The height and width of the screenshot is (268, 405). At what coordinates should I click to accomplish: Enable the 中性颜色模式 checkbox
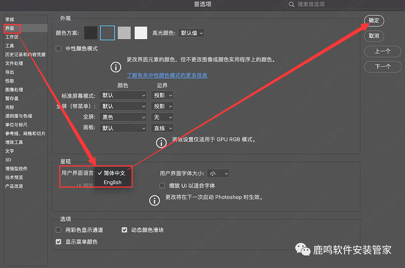58,47
